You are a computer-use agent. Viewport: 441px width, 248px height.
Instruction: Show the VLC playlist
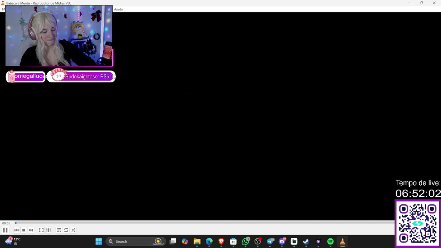59,230
